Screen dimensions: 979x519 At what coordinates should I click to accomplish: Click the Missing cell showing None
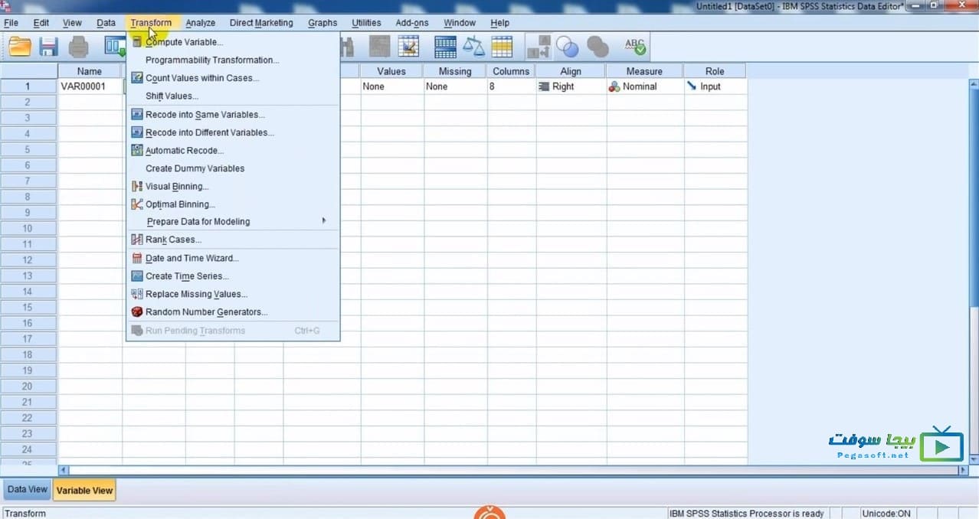click(455, 86)
